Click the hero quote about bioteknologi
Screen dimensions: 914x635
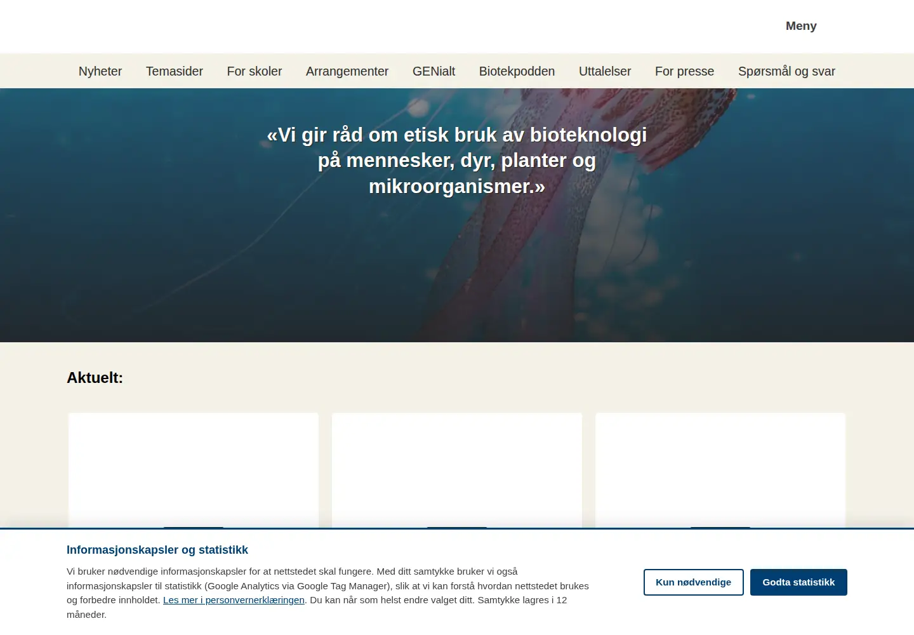[x=457, y=161]
